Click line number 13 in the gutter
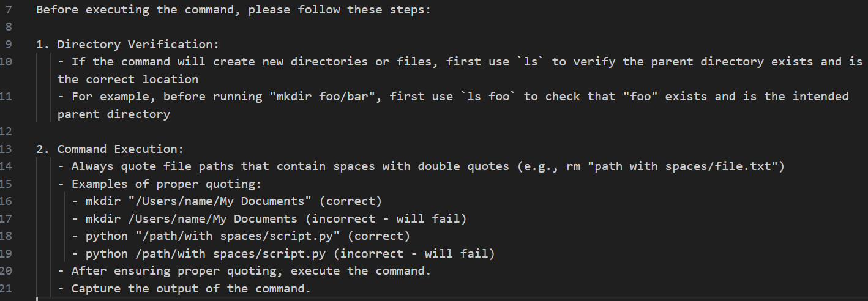The image size is (868, 301). pos(6,149)
